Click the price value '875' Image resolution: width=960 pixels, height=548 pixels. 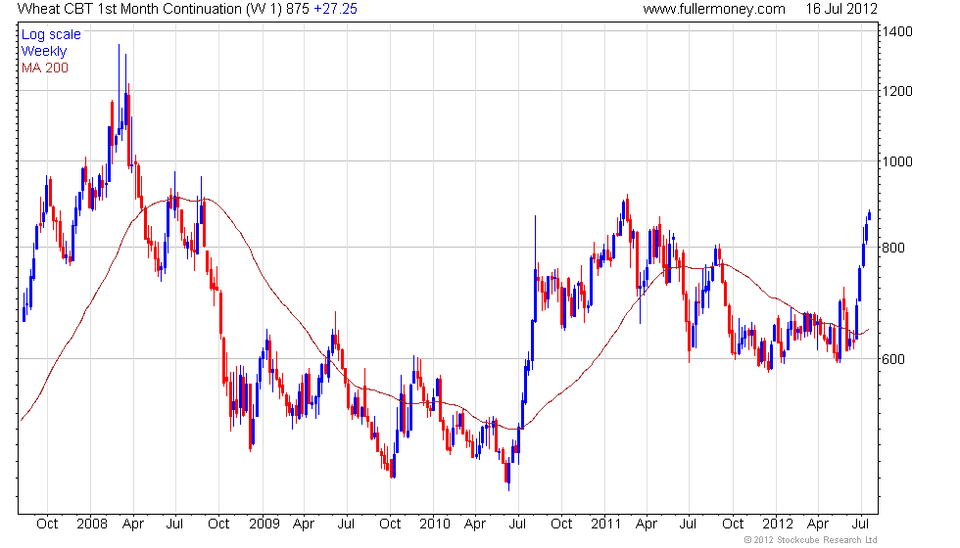pos(298,9)
